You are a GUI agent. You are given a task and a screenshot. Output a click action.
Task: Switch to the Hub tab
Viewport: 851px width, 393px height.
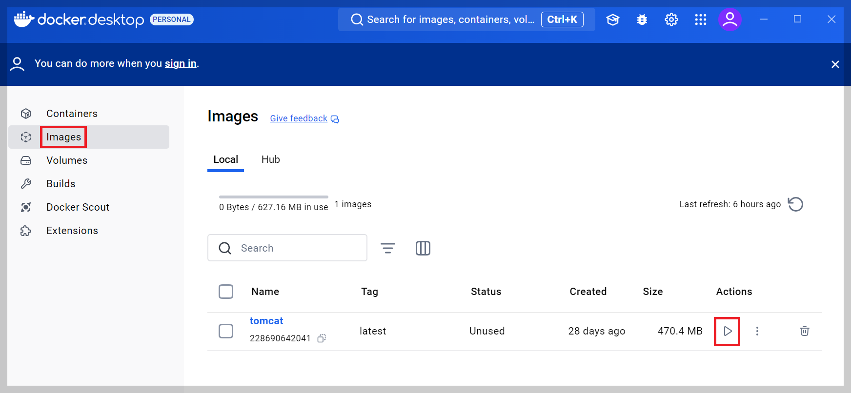(x=271, y=159)
